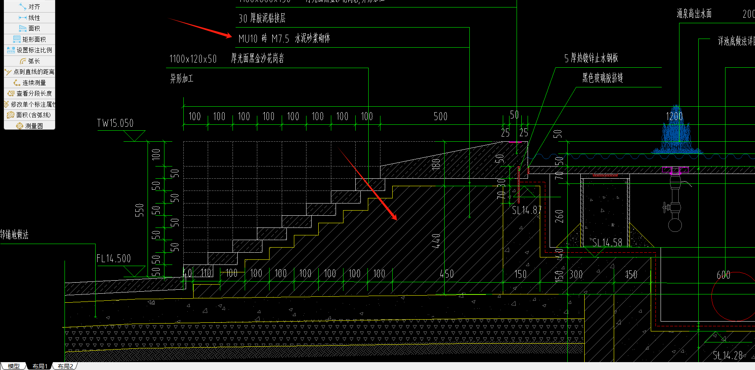This screenshot has height=370, width=755.
Task: Select the 涌泉高出水面 label
Action: tap(694, 14)
